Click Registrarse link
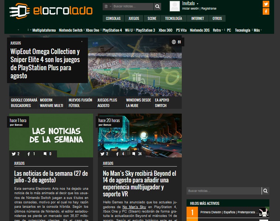Viewport: 280px width, 221px height. point(209,8)
